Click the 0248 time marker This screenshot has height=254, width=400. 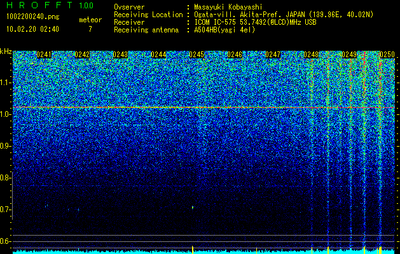click(311, 55)
